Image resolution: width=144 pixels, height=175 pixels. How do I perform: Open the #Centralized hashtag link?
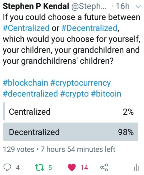[26, 28]
